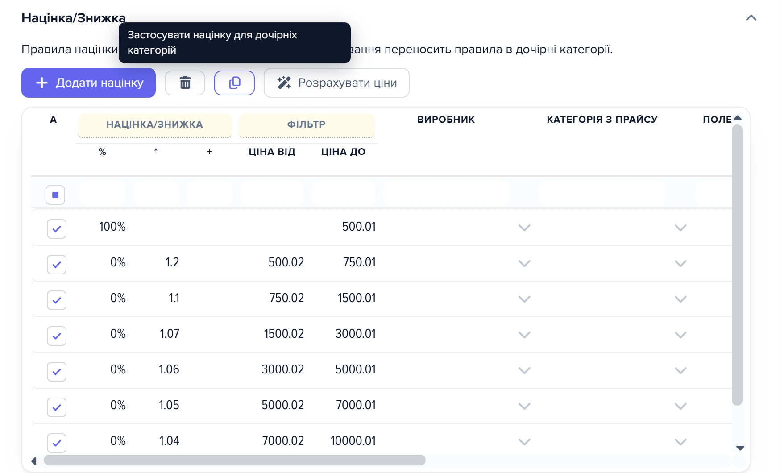Click the Додати націнку button
Image resolution: width=780 pixels, height=473 pixels.
88,83
